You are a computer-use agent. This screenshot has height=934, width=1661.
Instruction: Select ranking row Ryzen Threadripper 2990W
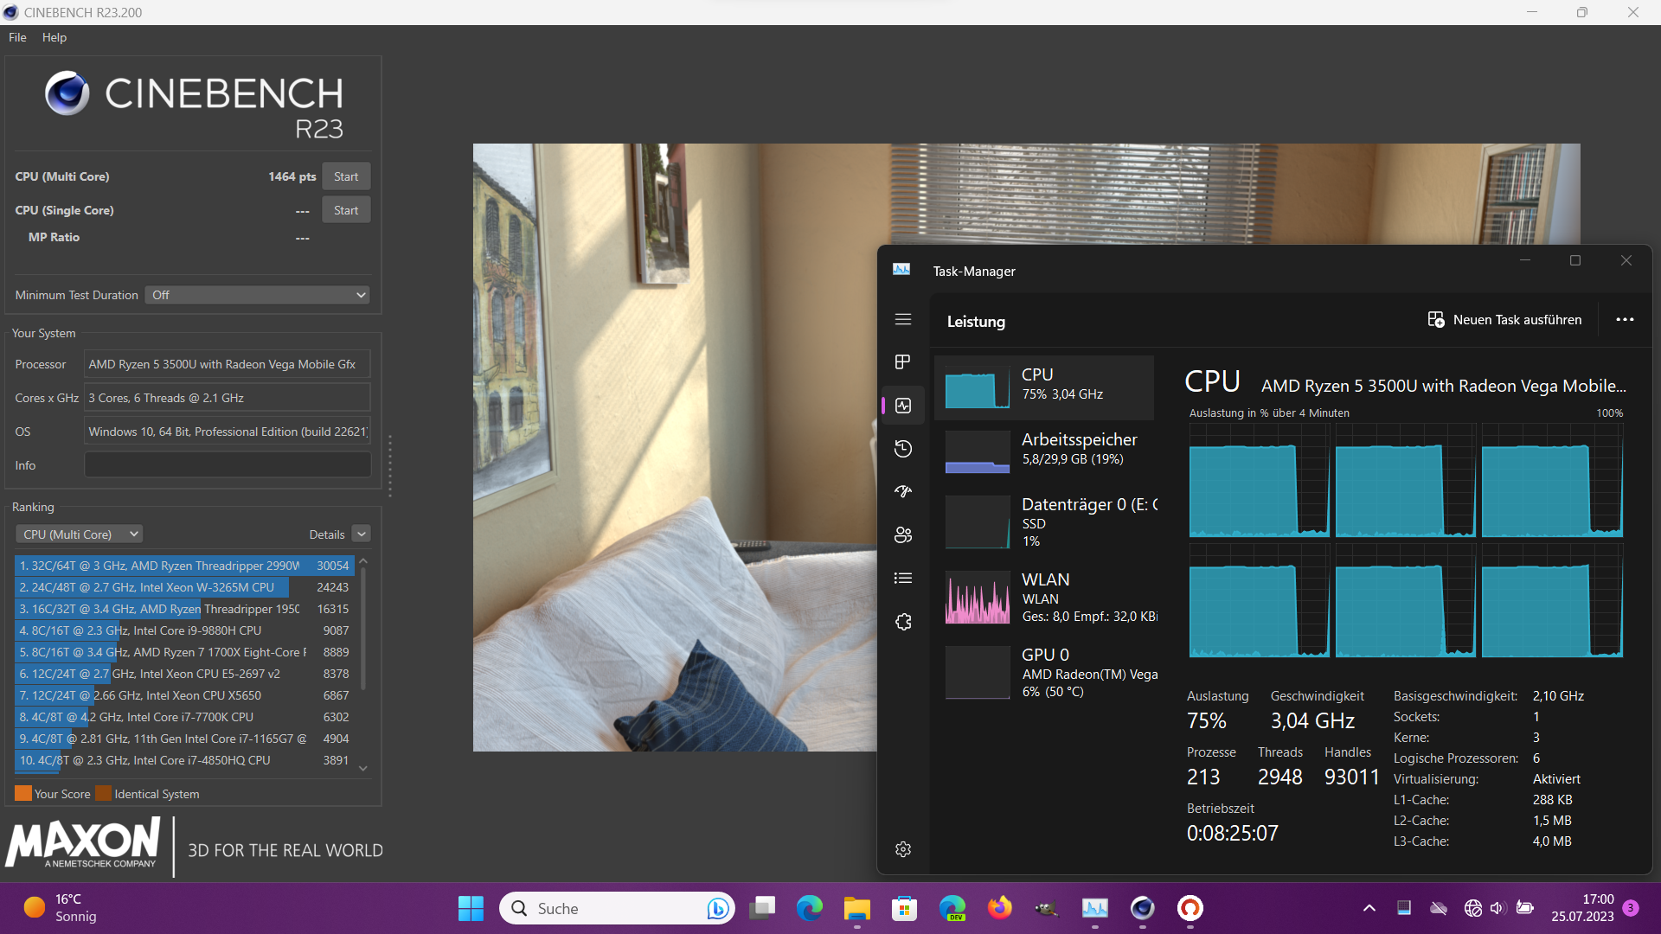[184, 566]
